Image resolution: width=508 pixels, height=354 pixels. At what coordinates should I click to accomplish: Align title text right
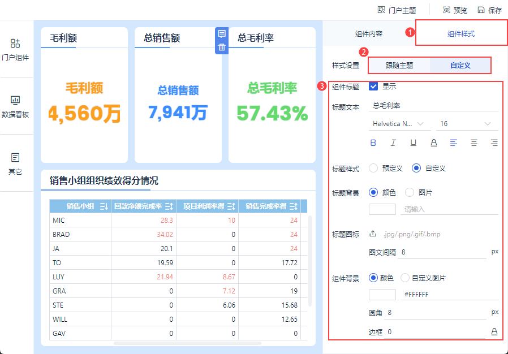pyautogui.click(x=494, y=143)
